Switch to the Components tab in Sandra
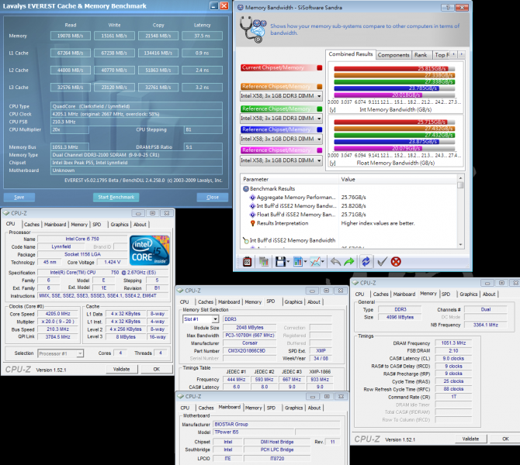This screenshot has height=465, width=520. 393,55
